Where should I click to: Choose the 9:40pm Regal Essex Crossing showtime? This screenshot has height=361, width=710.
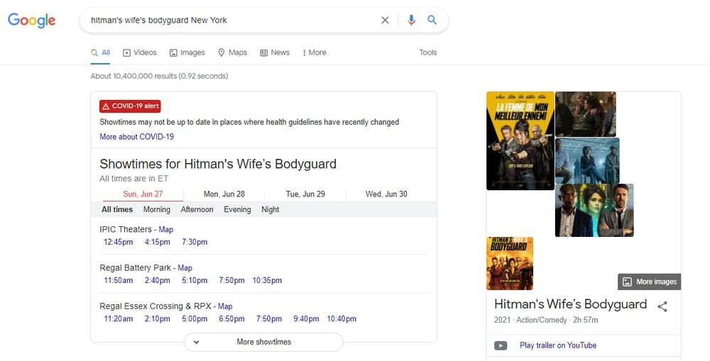[306, 319]
